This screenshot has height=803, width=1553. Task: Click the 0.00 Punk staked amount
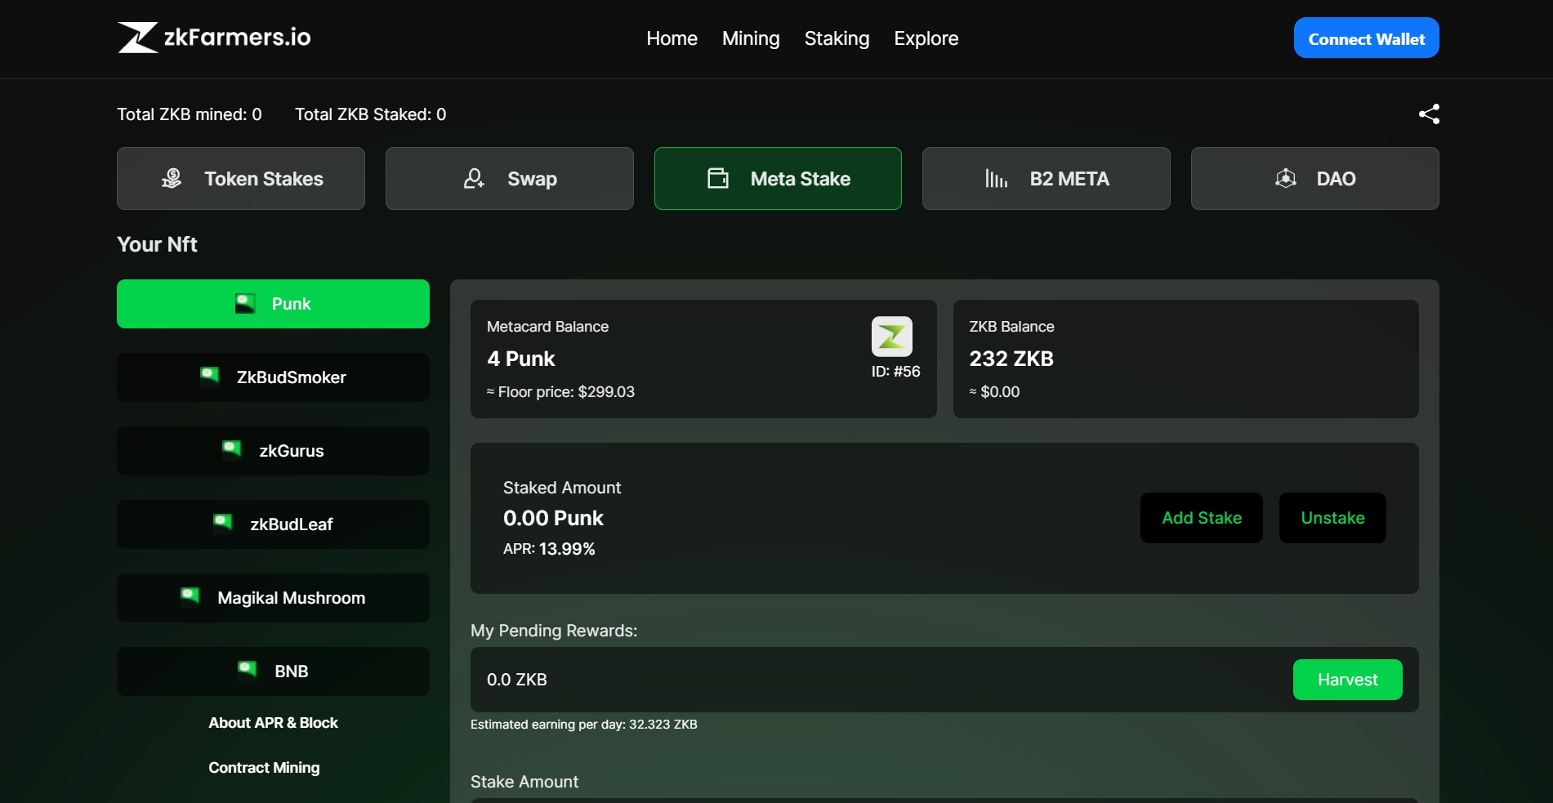click(x=553, y=518)
